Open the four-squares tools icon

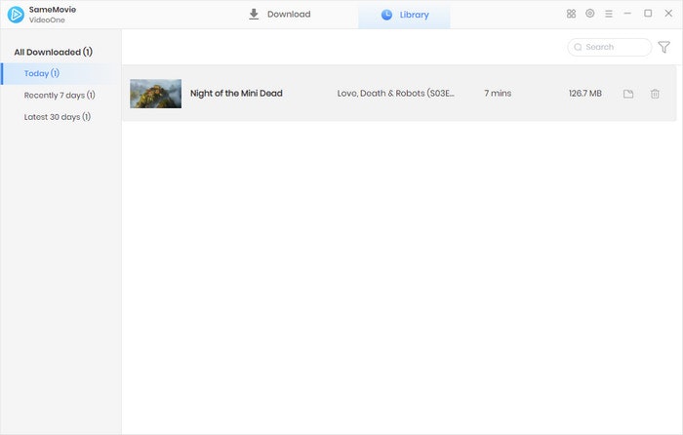click(x=571, y=14)
